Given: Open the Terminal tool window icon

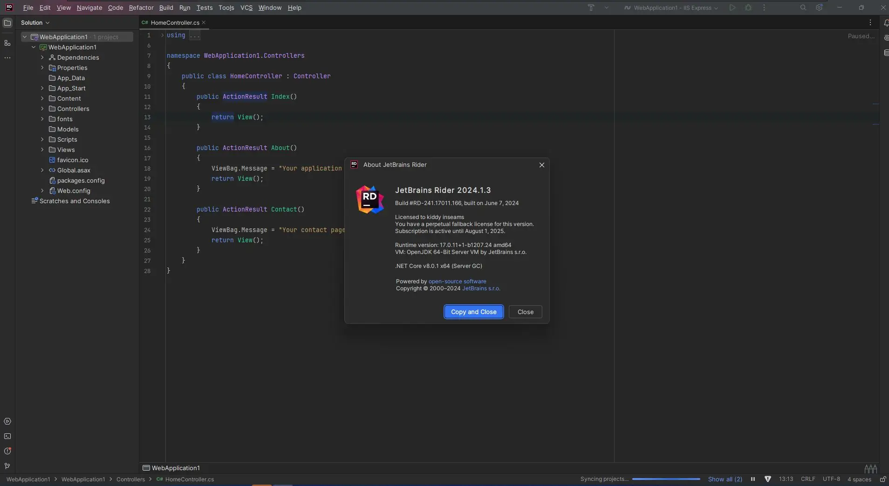Looking at the screenshot, I should click(x=7, y=436).
